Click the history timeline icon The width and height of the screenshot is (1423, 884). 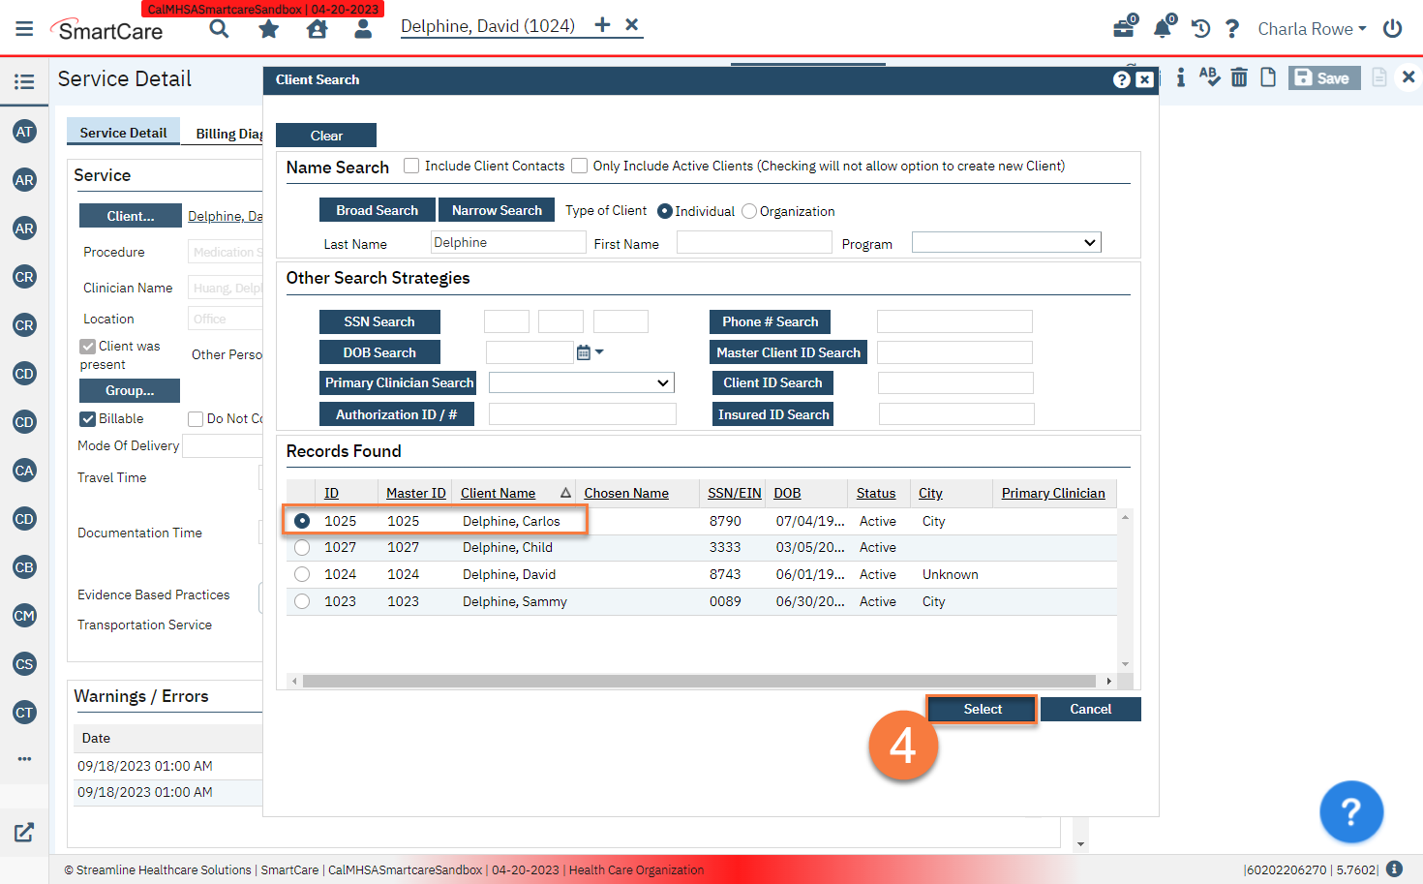click(1200, 29)
